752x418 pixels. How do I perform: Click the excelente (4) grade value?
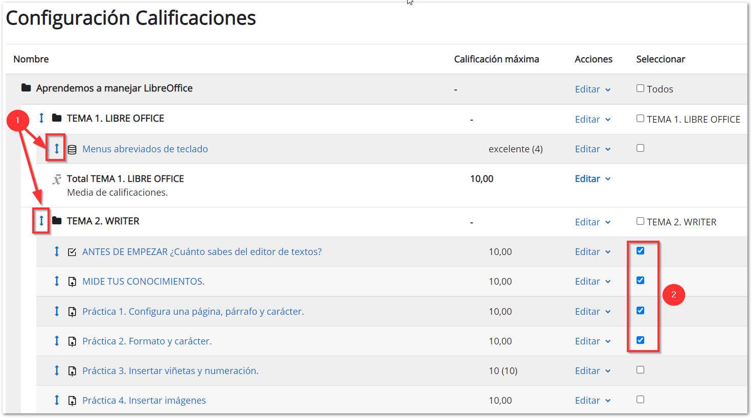point(515,149)
